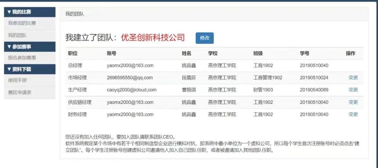Click 生产经理 account caoyq2000@icloud,com
The image size is (378, 168).
132,90
